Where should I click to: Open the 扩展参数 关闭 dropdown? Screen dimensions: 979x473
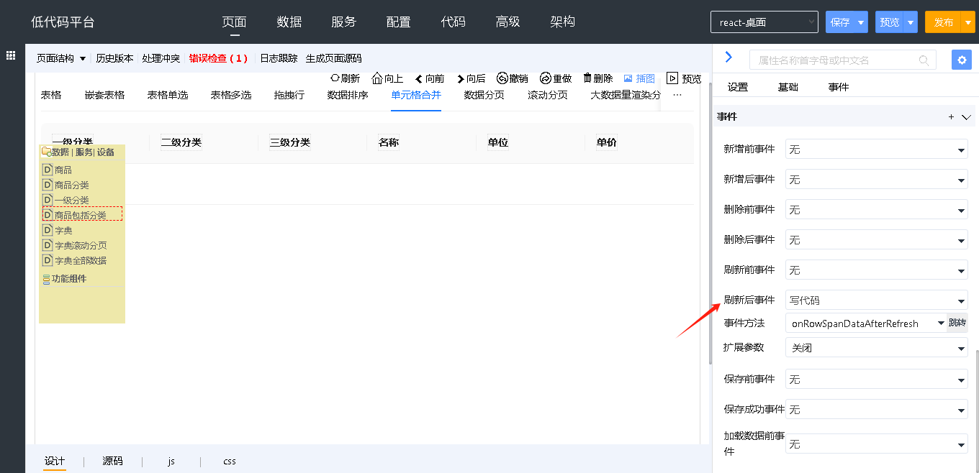coord(876,348)
